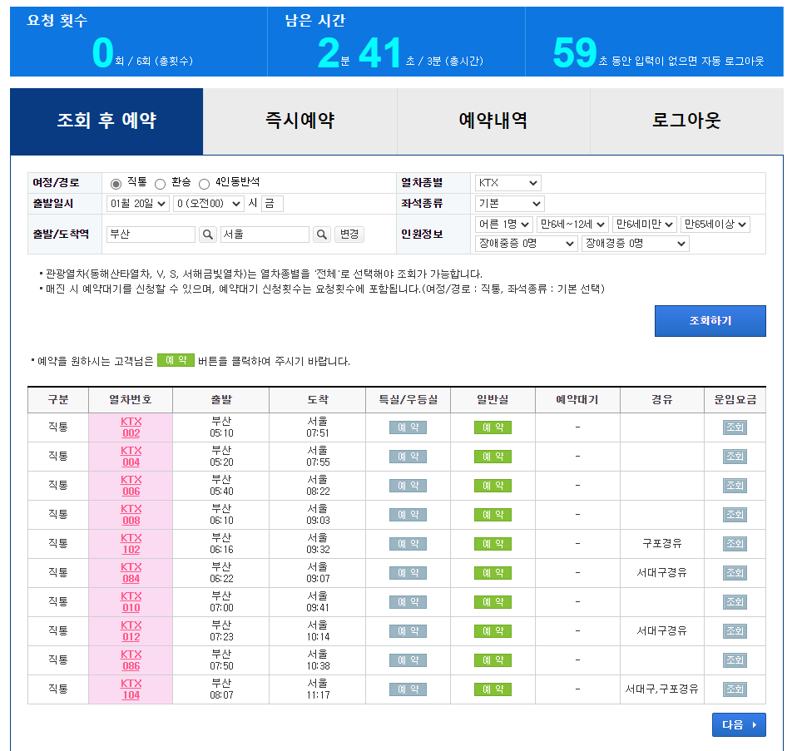Open the KTX 012 train link
Viewport: 797px width, 751px height.
point(131,630)
